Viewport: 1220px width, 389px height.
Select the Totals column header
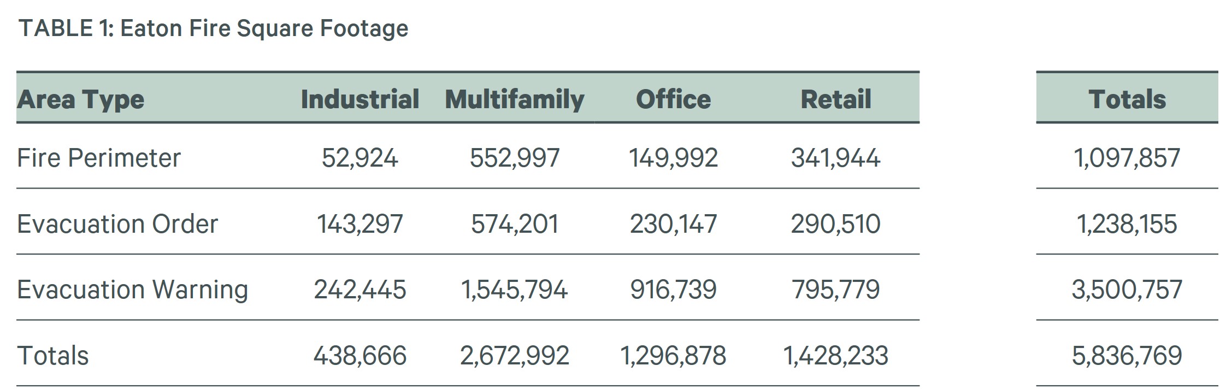click(1127, 99)
